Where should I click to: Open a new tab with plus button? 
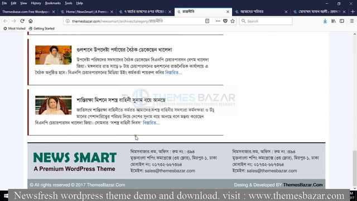[x=353, y=11]
